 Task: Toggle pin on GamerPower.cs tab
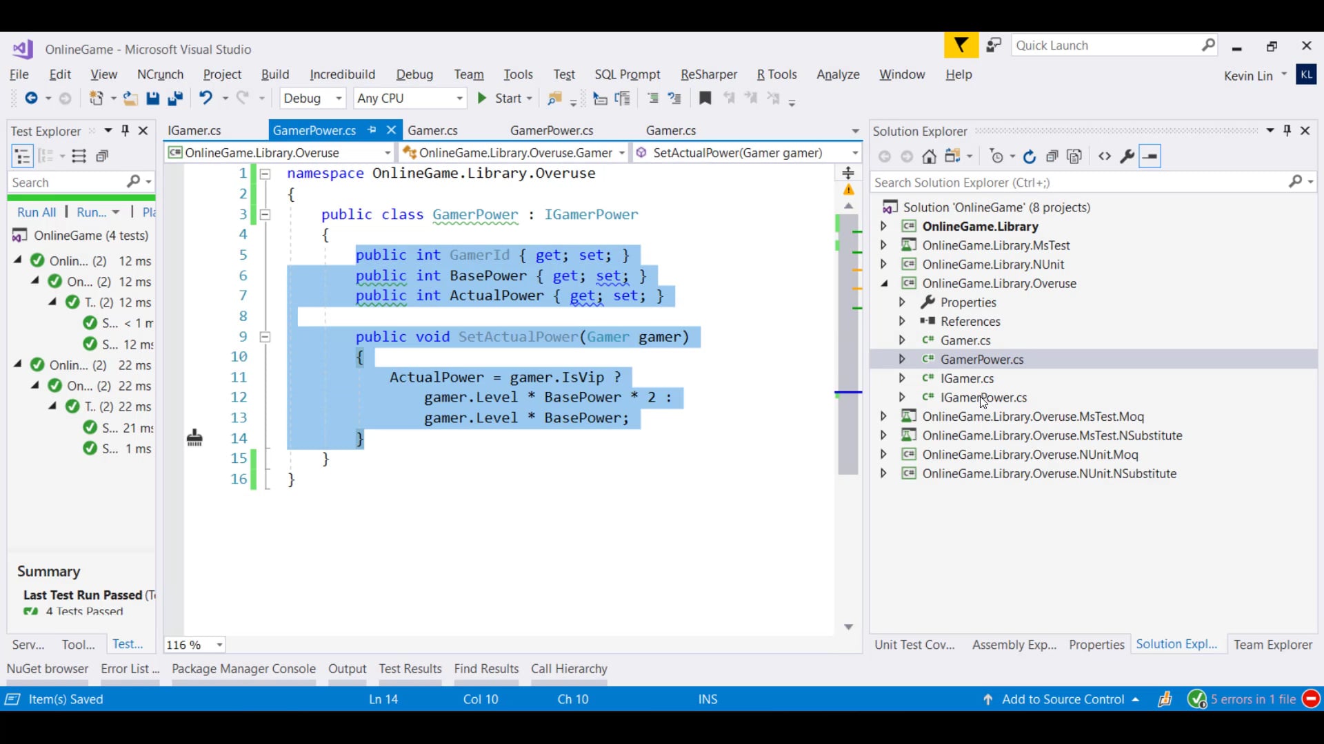(372, 130)
